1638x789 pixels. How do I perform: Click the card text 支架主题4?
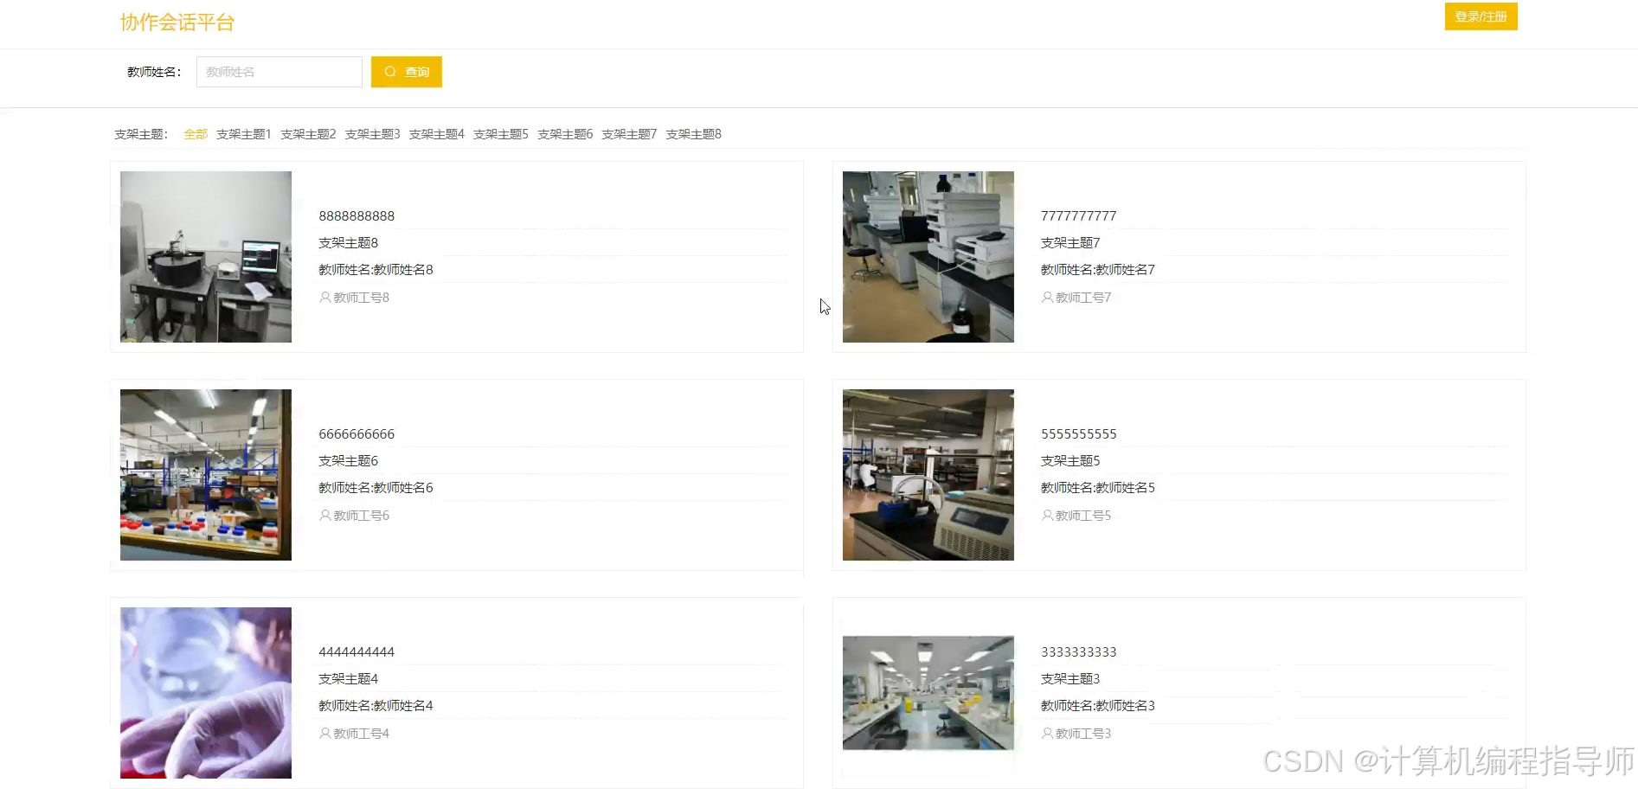349,679
